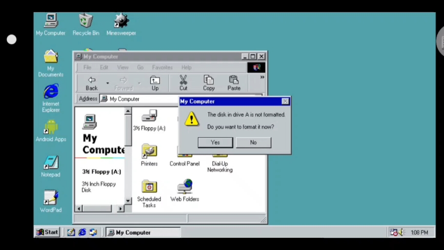This screenshot has width=444, height=250.
Task: Open the Android Apps shortcut
Action: [x=51, y=131]
